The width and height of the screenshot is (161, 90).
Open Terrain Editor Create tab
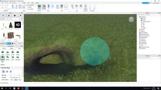(4, 48)
